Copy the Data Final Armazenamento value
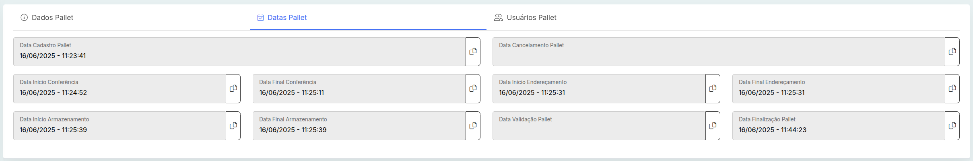This screenshot has height=161, width=973. tap(473, 126)
